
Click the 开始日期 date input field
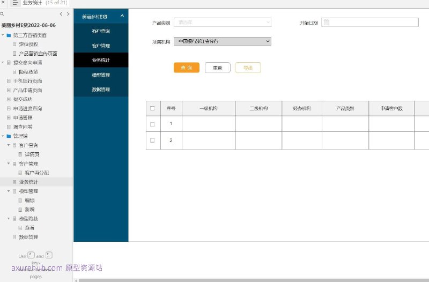(370, 23)
